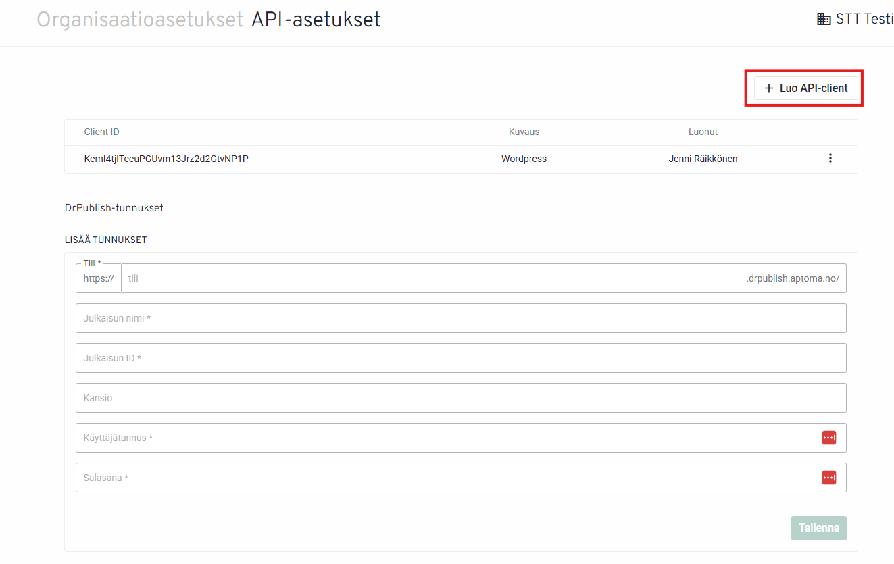
Task: Click the Client ID column header
Action: (x=101, y=132)
